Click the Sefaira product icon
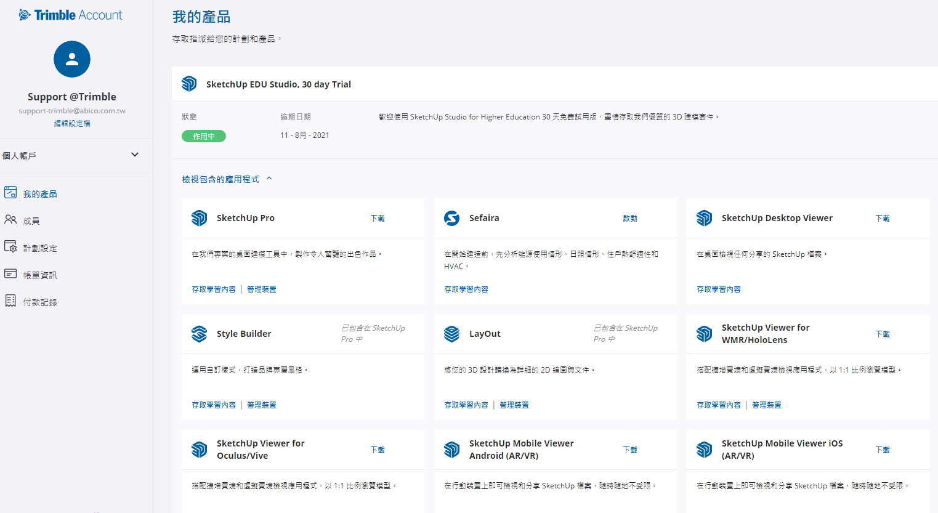Viewport: 938px width, 513px height. (452, 218)
